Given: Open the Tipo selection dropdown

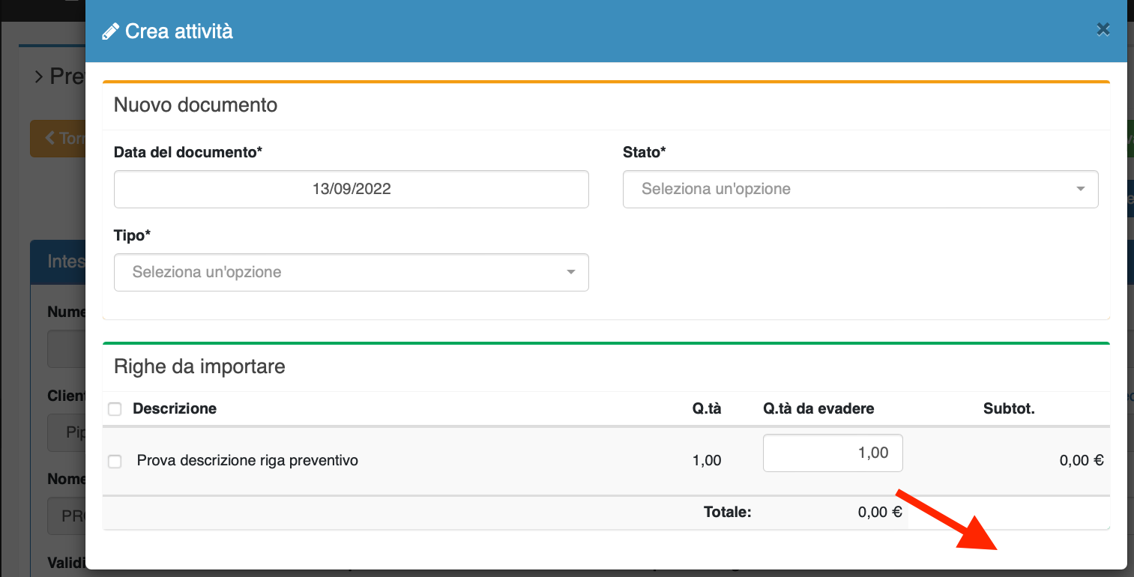Looking at the screenshot, I should tap(351, 272).
